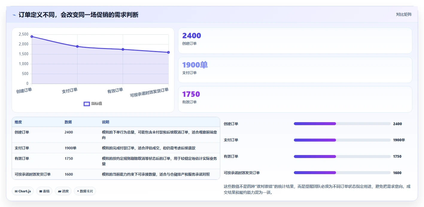Click the 可按承诺时效发货订单 label in the progress list
This screenshot has height=207, width=424.
click(x=242, y=173)
